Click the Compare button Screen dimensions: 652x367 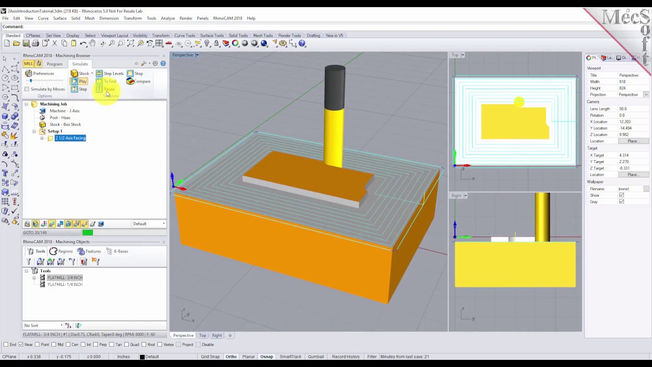[139, 81]
